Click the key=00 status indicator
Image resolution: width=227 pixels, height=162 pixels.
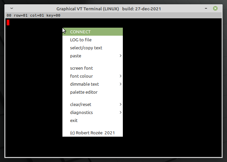click(x=53, y=15)
